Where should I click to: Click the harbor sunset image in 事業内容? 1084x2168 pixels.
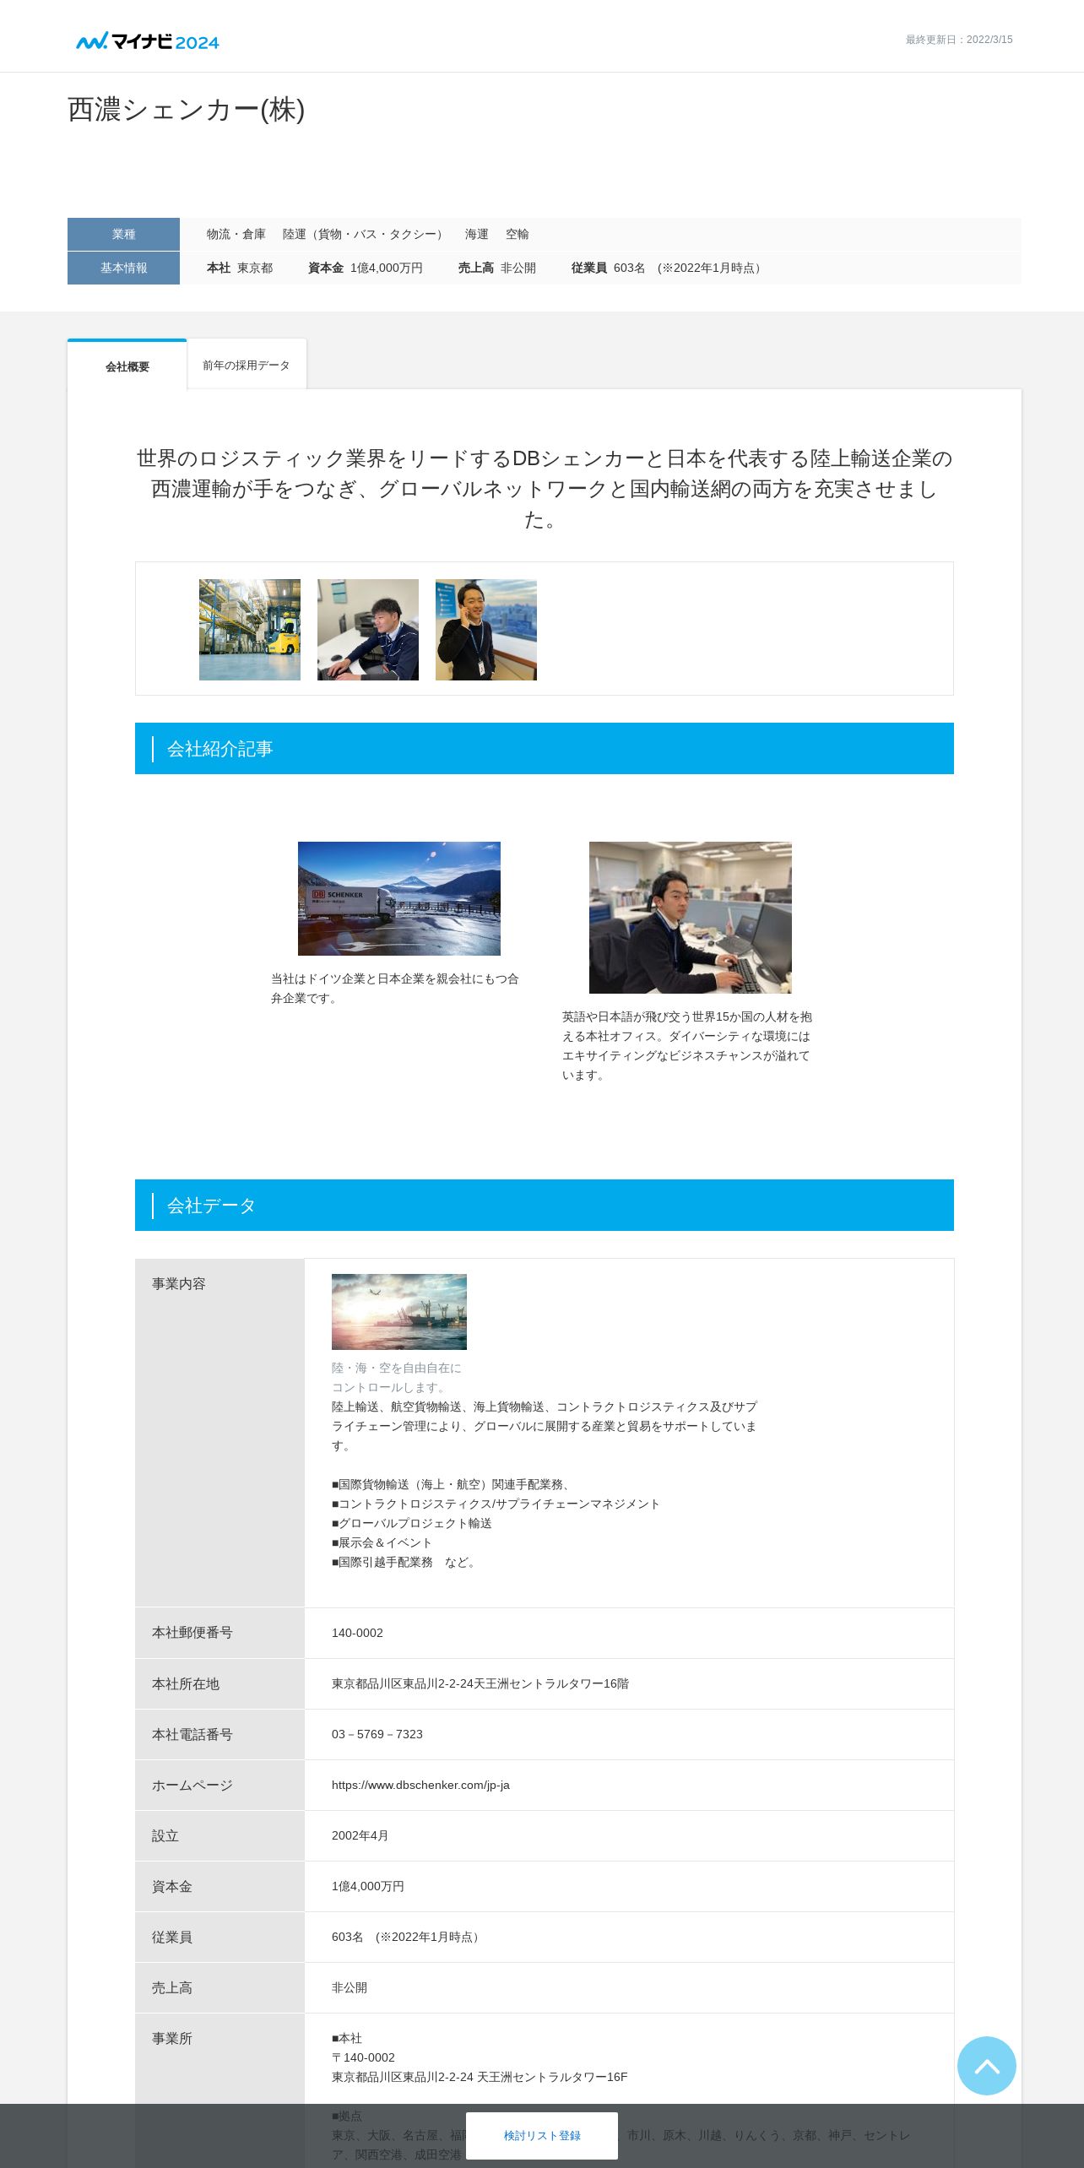[x=399, y=1311]
